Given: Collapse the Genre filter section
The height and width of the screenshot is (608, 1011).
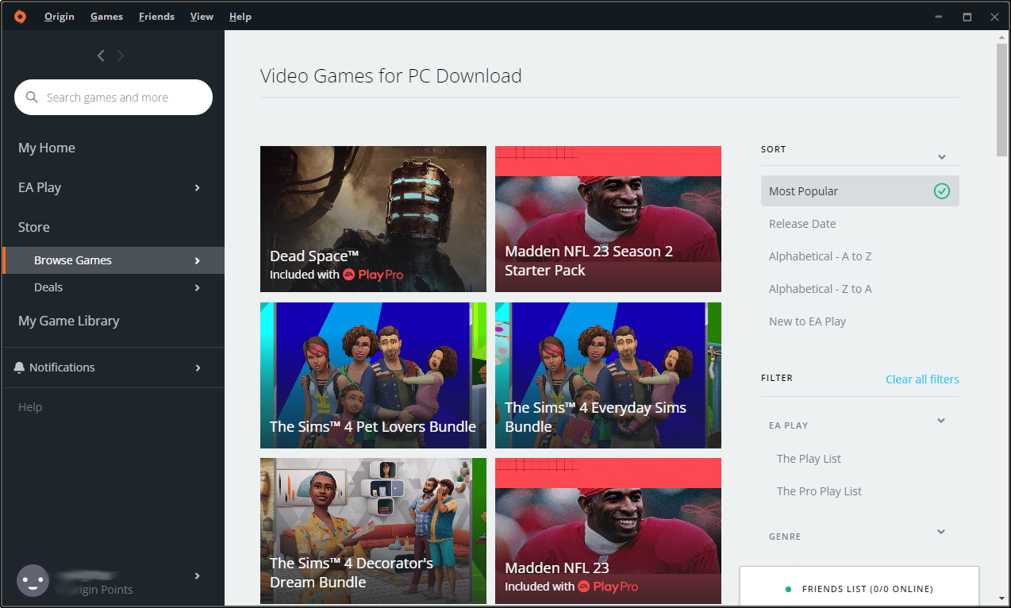Looking at the screenshot, I should pyautogui.click(x=941, y=532).
